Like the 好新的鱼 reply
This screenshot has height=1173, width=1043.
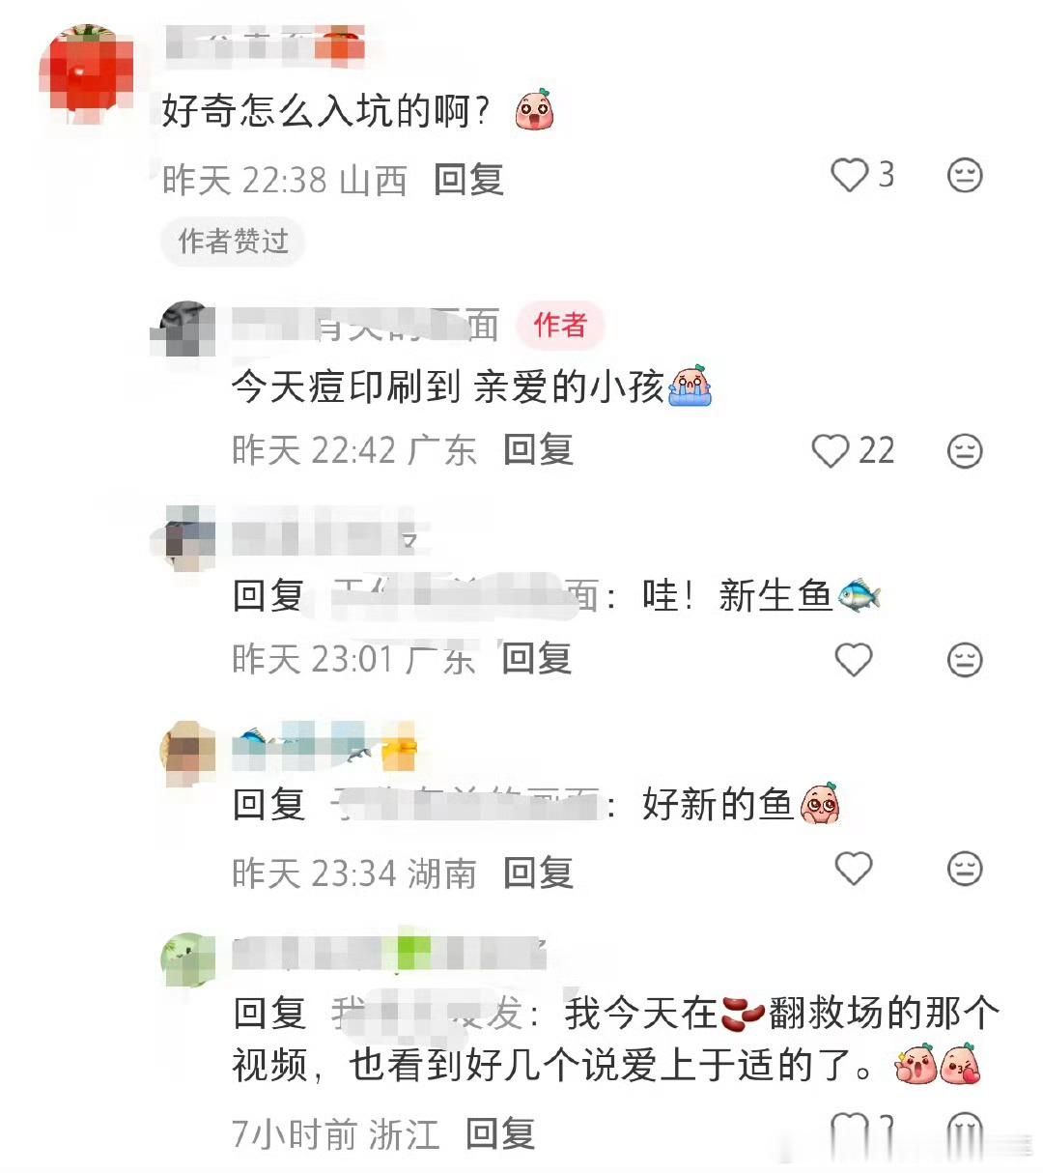(854, 869)
